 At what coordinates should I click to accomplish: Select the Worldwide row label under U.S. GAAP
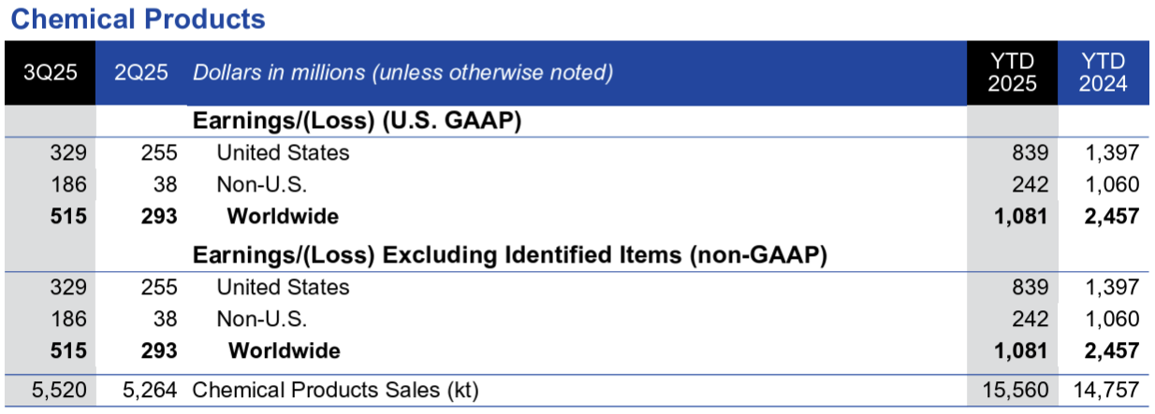pyautogui.click(x=283, y=217)
